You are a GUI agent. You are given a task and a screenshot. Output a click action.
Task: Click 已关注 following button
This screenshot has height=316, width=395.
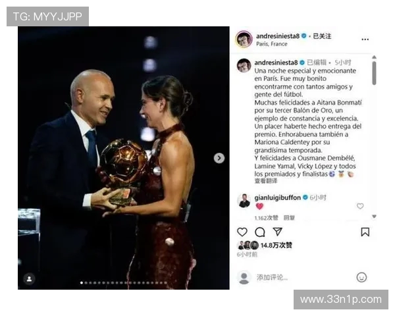(322, 36)
